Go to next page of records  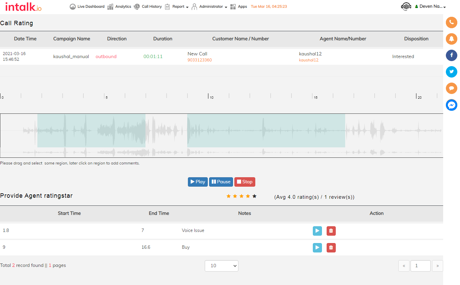(x=437, y=266)
